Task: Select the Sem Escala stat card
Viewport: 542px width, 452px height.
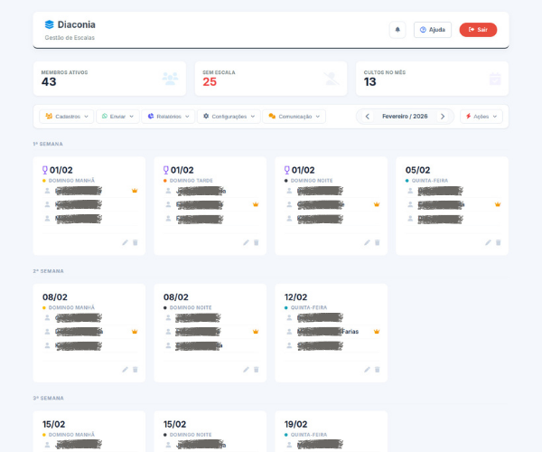Action: point(271,79)
